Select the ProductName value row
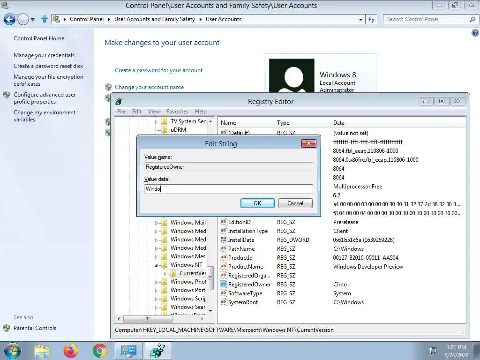 341,267
